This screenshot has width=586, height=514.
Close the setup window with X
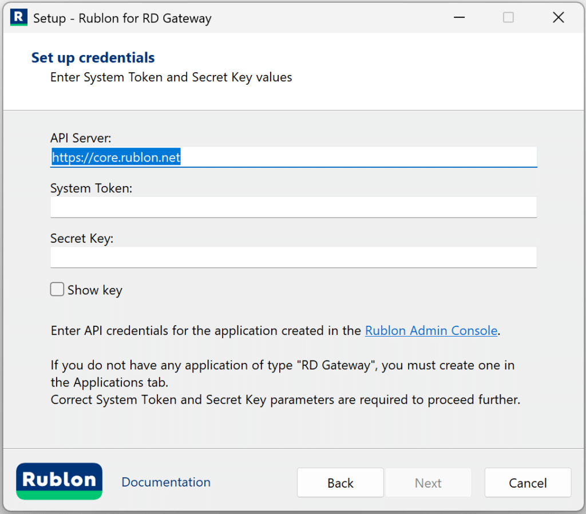(x=559, y=18)
